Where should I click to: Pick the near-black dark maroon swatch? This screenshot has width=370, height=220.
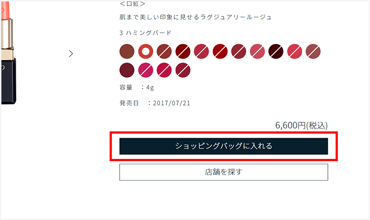click(276, 51)
